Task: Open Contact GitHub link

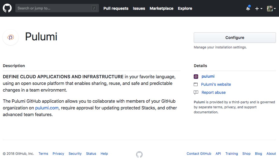Action: click(199, 153)
